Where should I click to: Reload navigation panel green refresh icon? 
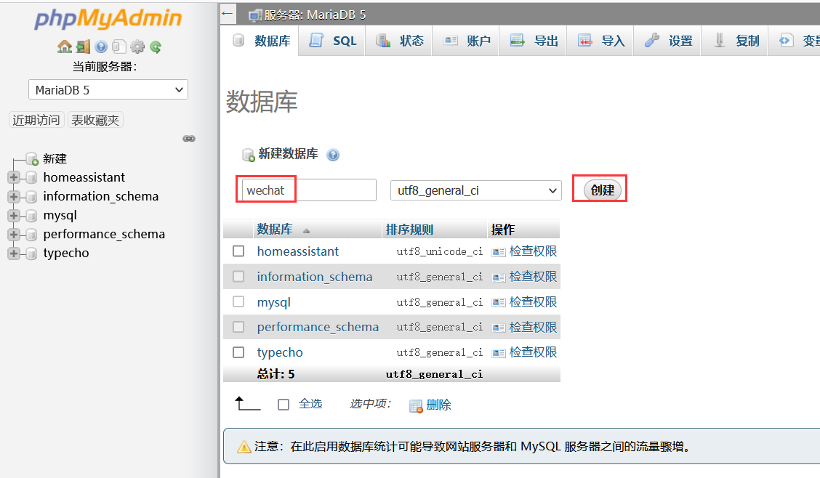click(x=156, y=47)
